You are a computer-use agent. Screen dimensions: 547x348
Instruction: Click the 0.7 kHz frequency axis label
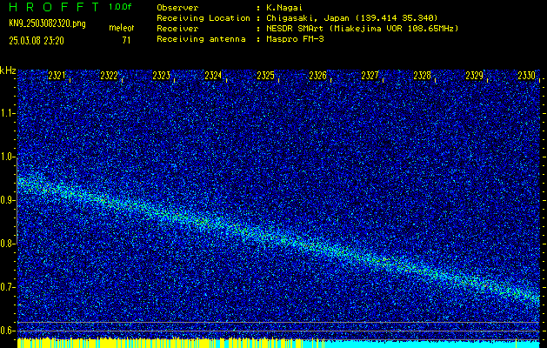(7, 287)
